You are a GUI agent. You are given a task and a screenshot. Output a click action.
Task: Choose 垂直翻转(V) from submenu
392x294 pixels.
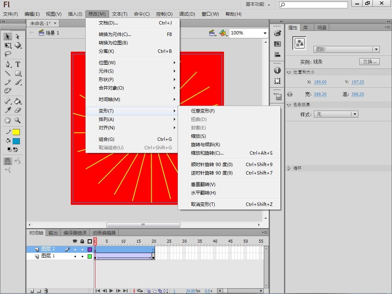pos(229,184)
